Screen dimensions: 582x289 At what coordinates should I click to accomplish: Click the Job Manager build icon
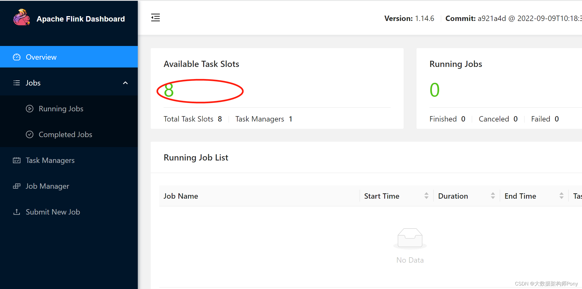(x=17, y=186)
